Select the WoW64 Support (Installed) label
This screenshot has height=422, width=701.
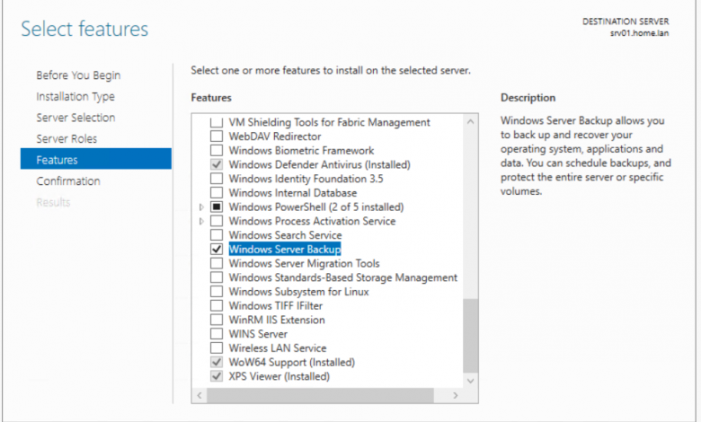(292, 362)
